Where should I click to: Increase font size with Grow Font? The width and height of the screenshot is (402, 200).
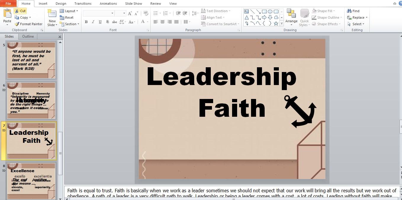[130, 13]
